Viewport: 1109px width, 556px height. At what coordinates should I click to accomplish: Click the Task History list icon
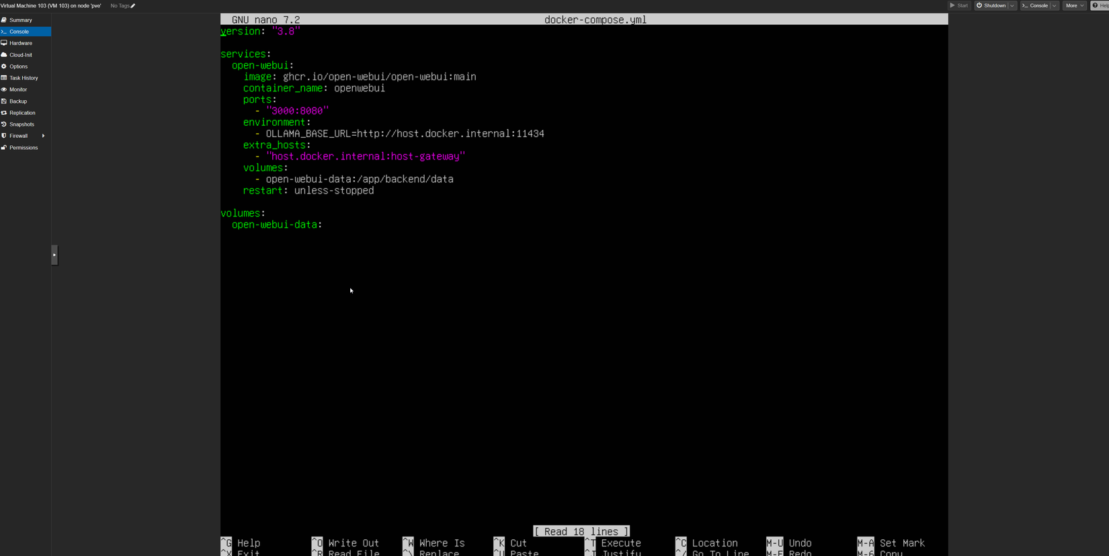pyautogui.click(x=4, y=78)
